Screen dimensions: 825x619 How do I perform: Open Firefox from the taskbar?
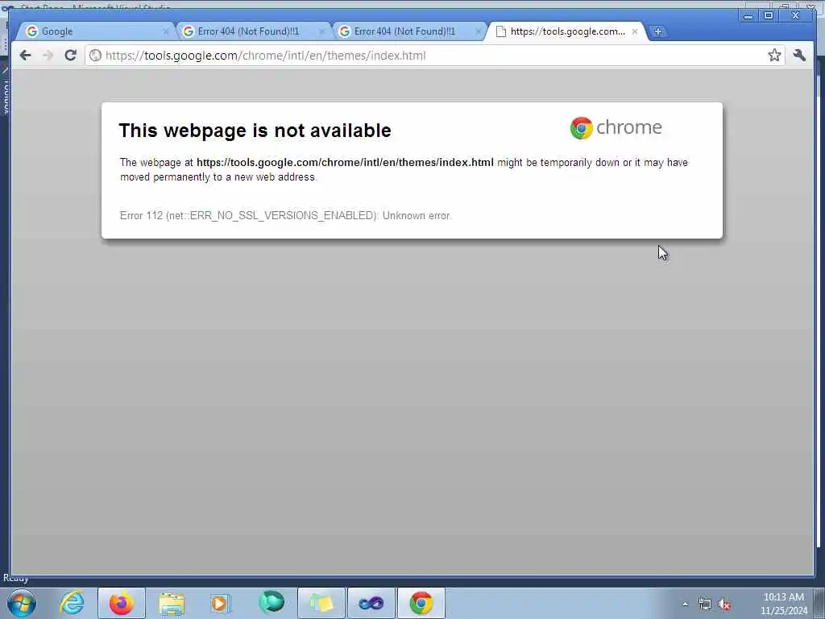coord(122,603)
